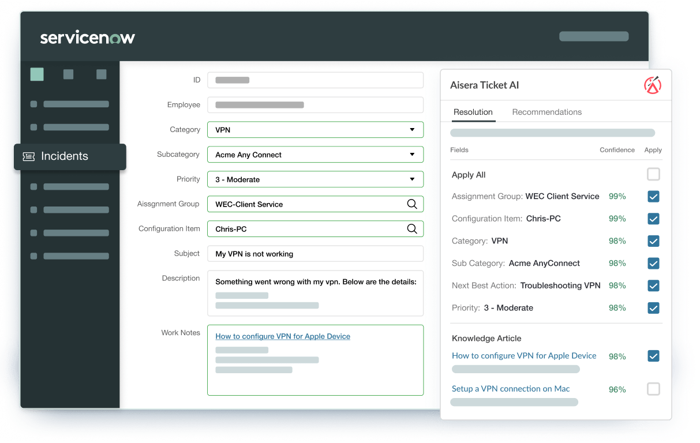
Task: Open the Priority dropdown showing 3 - Moderate
Action: coord(412,179)
